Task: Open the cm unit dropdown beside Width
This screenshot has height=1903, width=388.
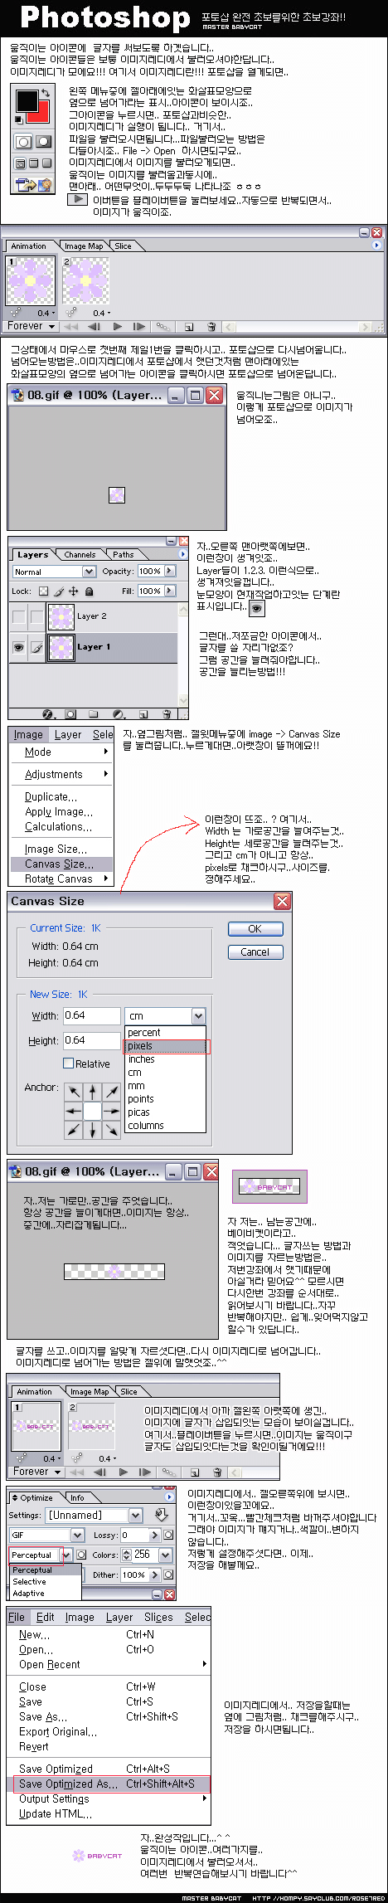Action: 198,1015
